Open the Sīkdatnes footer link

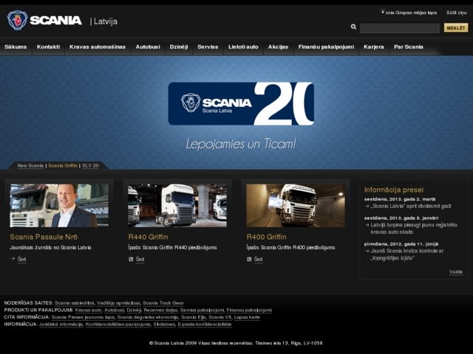click(164, 324)
